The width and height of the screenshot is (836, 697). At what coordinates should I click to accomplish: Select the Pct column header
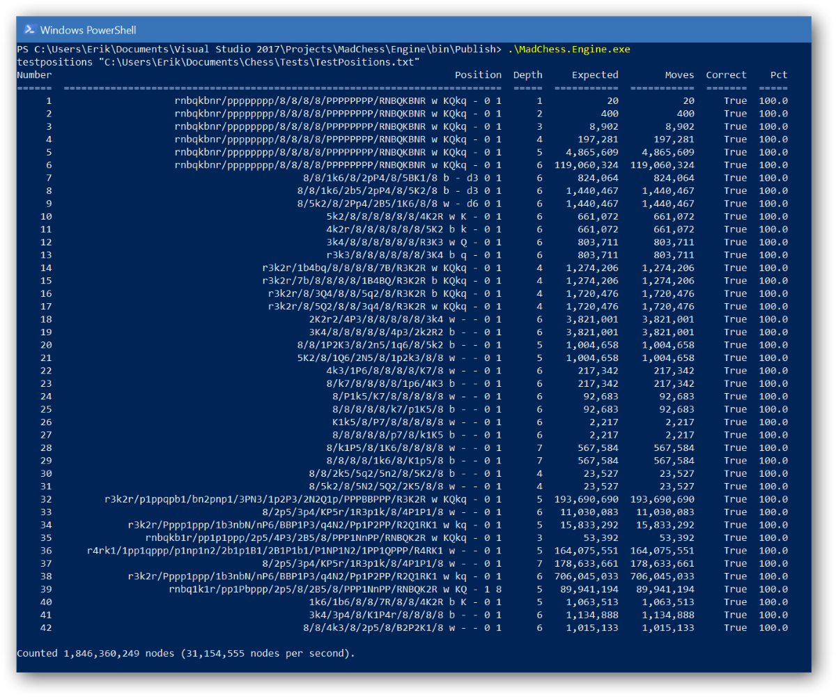(x=778, y=75)
